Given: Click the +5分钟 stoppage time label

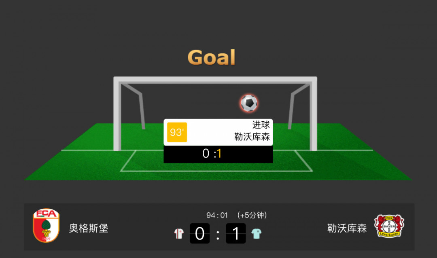Looking at the screenshot, I should click(x=252, y=216).
